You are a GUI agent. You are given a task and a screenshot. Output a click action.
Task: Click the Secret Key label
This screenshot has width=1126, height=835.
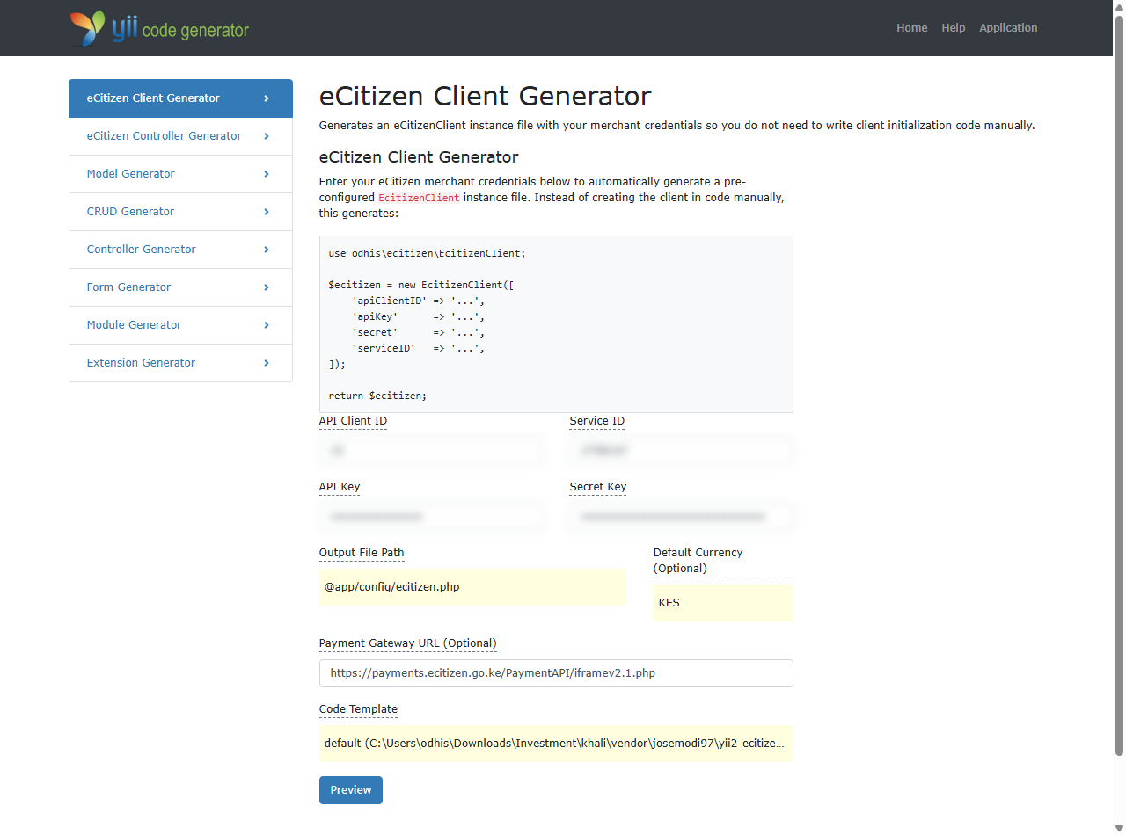[598, 487]
